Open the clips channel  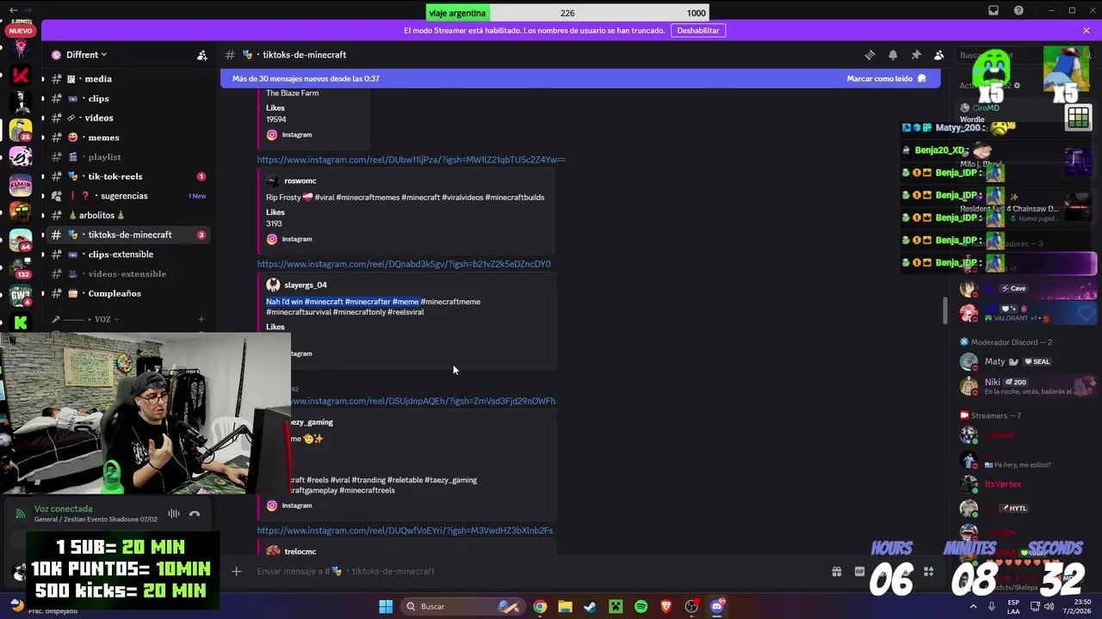pos(128,99)
